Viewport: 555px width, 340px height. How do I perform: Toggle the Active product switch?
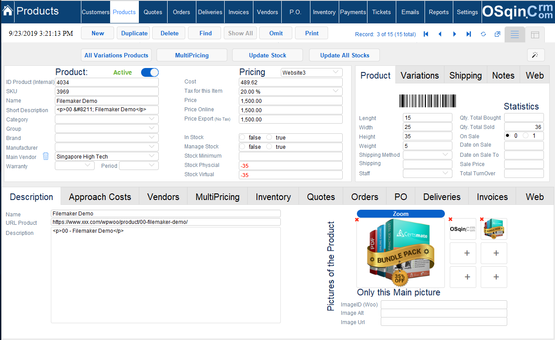point(150,72)
